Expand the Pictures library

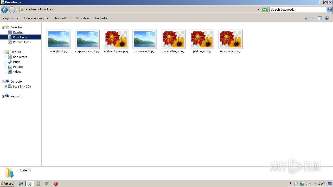6,67
